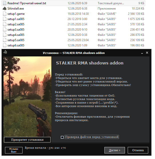
Task: Click the size '2 566 139 КБ'
Action: pos(136,14)
